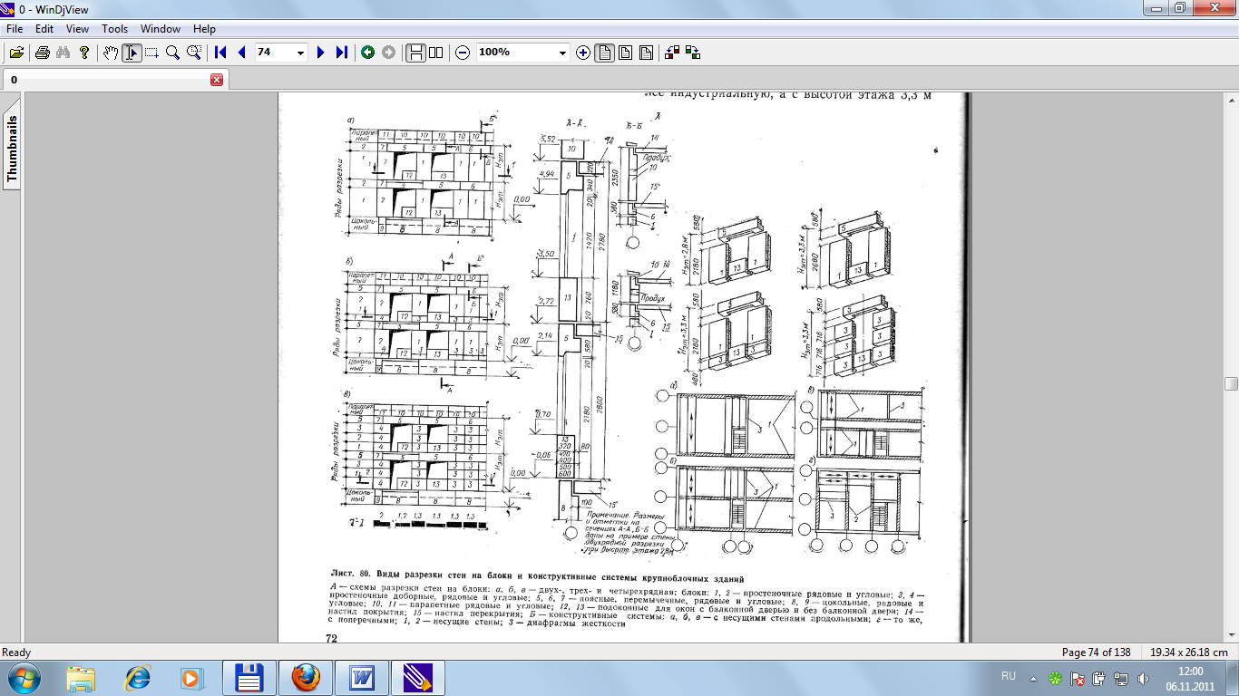Click the rotate left toolbar icon
The height and width of the screenshot is (696, 1239).
pos(673,53)
